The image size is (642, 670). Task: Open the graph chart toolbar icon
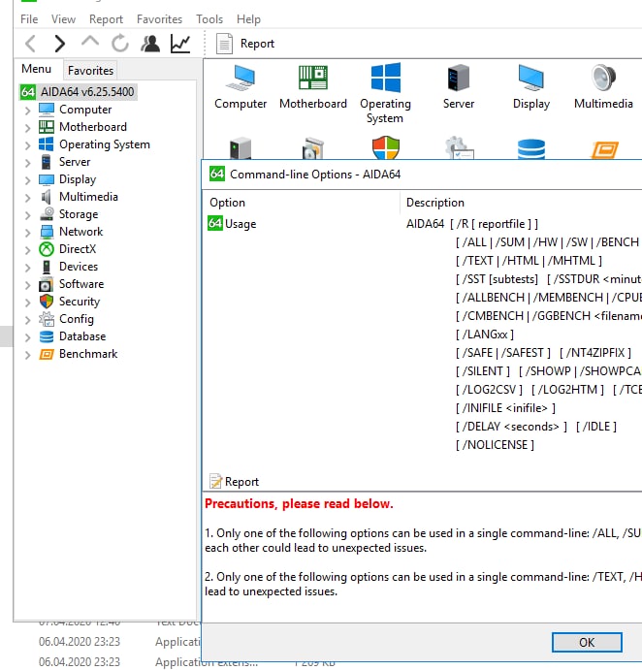pyautogui.click(x=180, y=44)
